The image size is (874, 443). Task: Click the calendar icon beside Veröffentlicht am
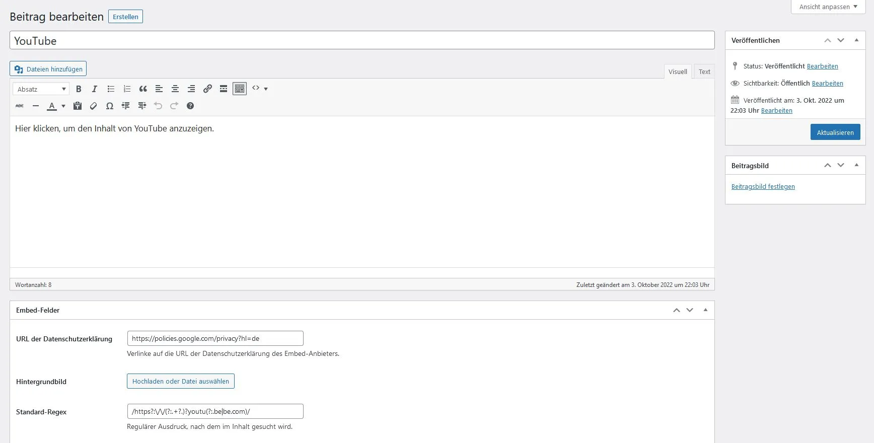point(735,100)
